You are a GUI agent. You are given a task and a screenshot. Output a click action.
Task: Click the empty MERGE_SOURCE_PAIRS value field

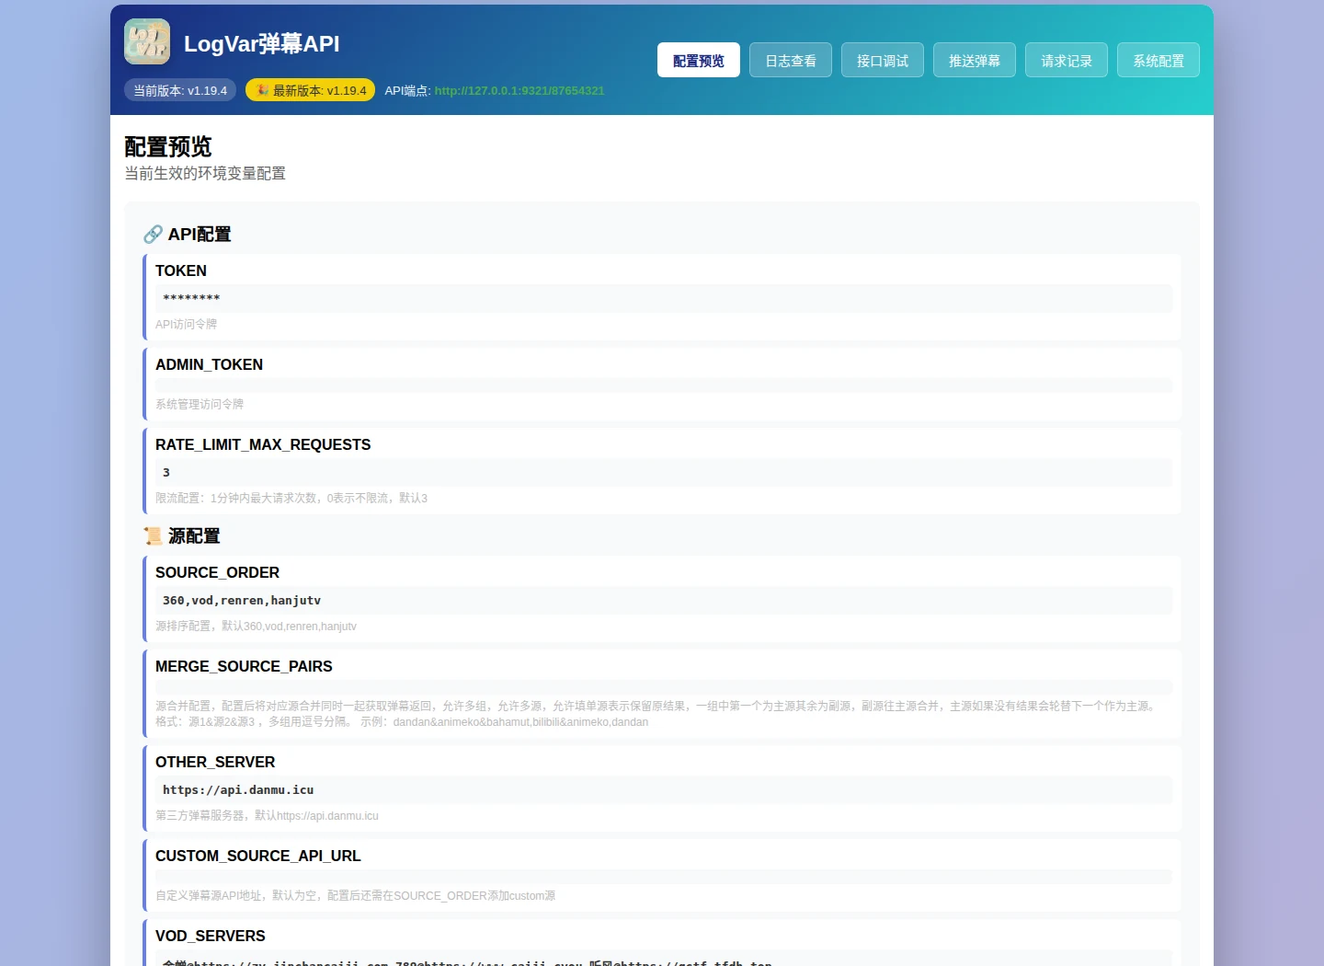(x=664, y=687)
